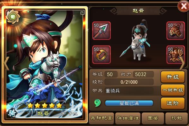Go to next hero with right arrow
189x126 pixels.
pos(182,63)
